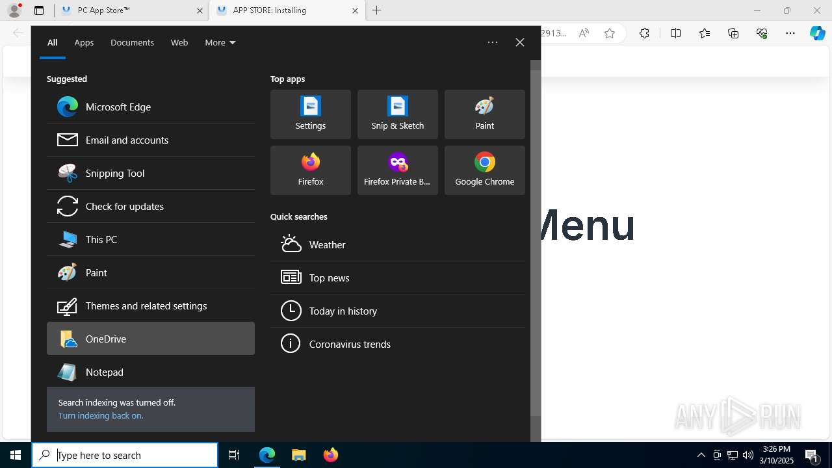Open Check for updates suggestion
Screen dimensions: 832x468
pyautogui.click(x=151, y=206)
